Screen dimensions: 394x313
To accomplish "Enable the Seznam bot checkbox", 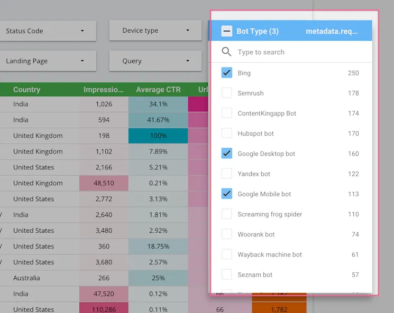I will tap(227, 274).
